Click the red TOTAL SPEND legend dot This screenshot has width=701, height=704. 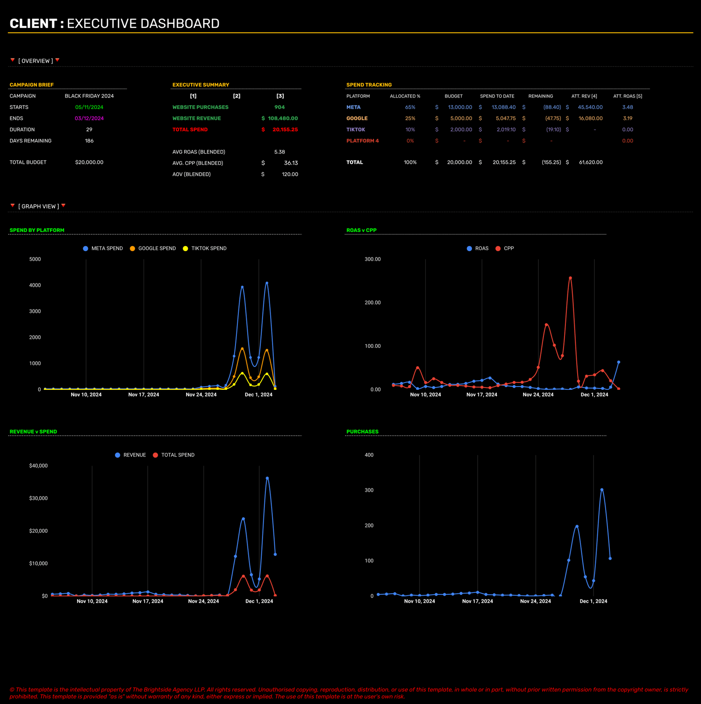156,455
